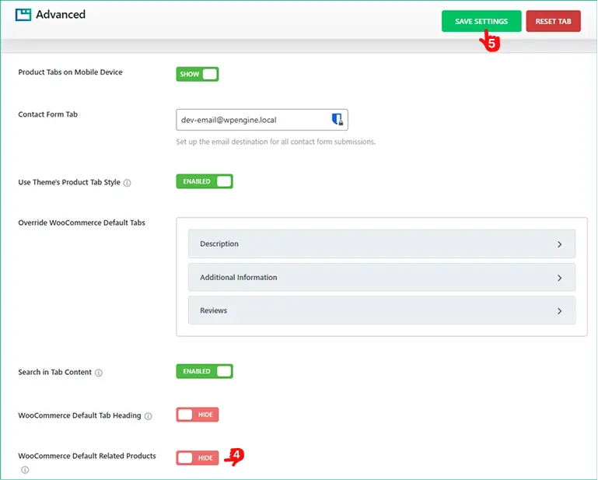598x480 pixels.
Task: Click info icon under WooCommerce Default Related Products
Action: click(x=25, y=470)
